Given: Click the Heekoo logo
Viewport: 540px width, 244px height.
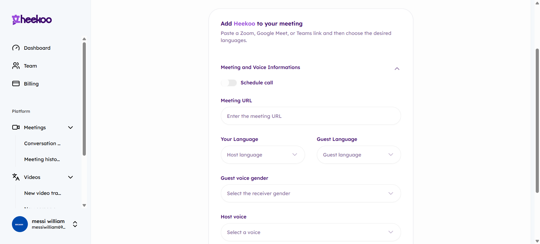Looking at the screenshot, I should click(32, 20).
